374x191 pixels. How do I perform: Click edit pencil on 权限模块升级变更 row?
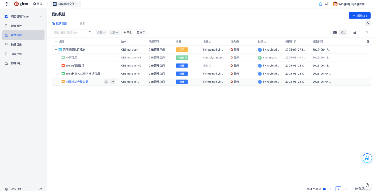pos(106,82)
